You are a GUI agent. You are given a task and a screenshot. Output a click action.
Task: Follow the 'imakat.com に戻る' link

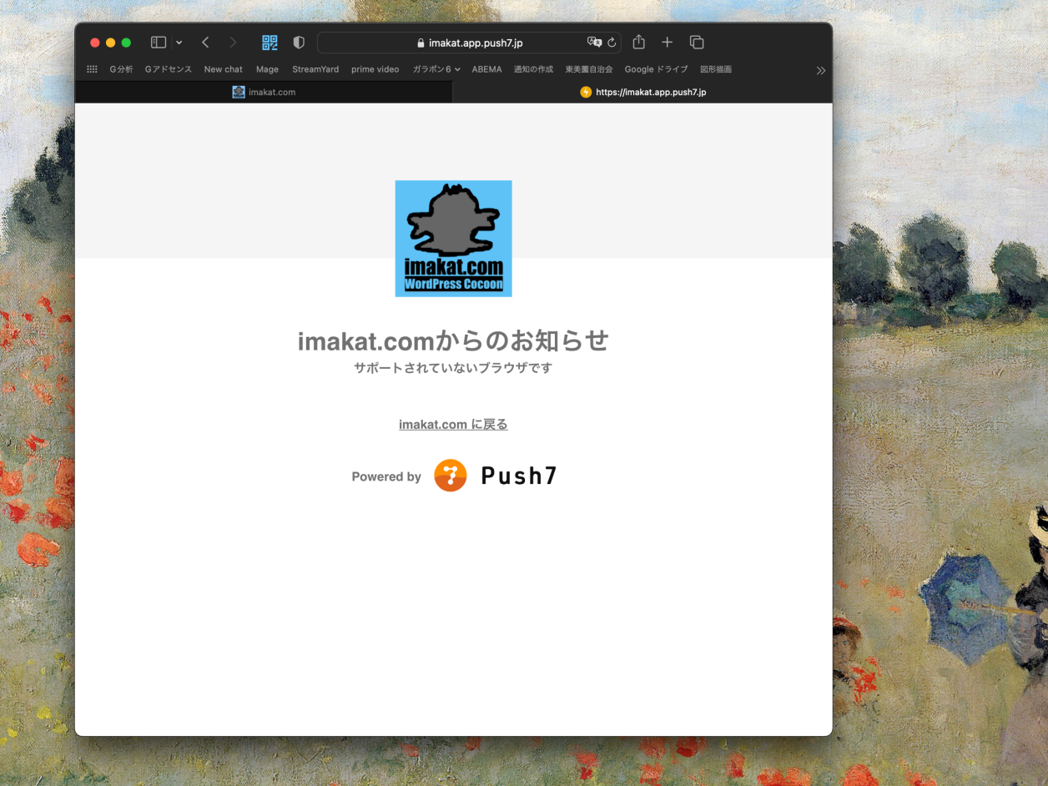pos(453,424)
